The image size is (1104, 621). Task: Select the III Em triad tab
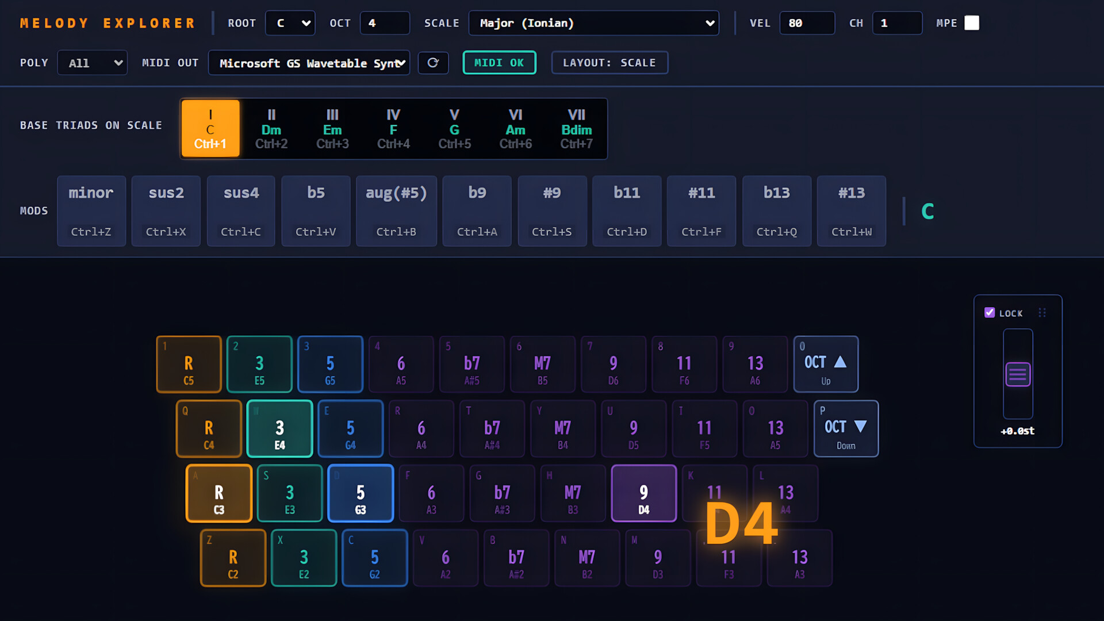point(332,129)
